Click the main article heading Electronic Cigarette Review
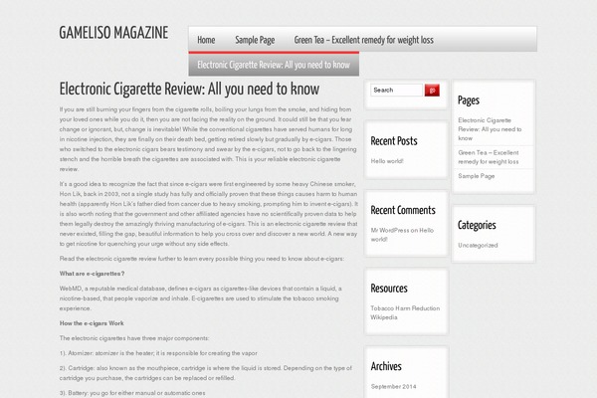Viewport: 597px width, 398px height. coord(189,90)
